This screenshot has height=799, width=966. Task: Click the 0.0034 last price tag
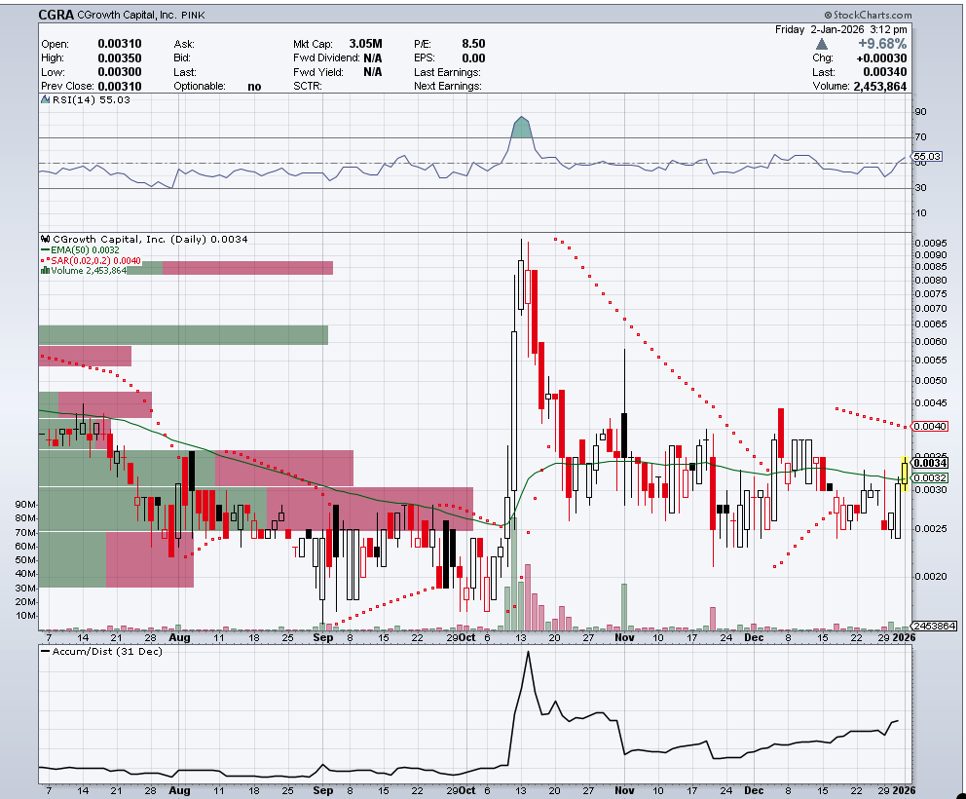[x=930, y=463]
